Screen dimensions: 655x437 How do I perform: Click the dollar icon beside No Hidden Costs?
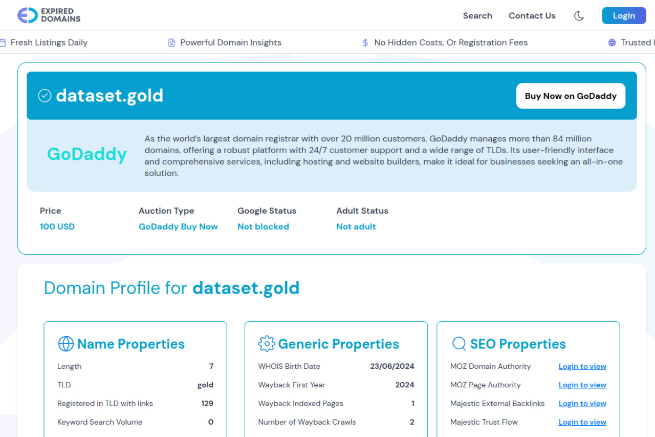(365, 43)
